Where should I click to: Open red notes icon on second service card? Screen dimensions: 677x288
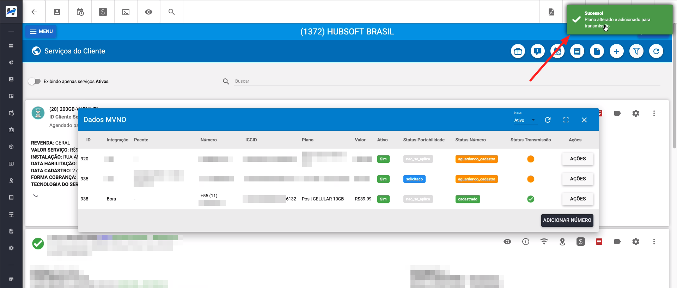click(x=599, y=242)
